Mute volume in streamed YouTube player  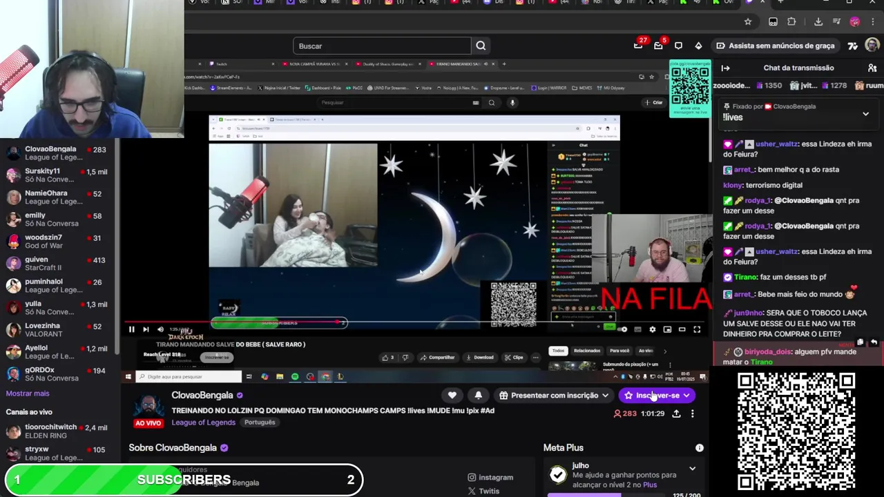coord(160,330)
